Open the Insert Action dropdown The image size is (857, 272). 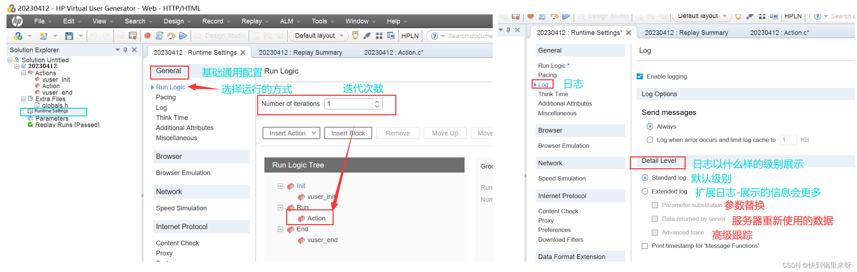[x=291, y=133]
